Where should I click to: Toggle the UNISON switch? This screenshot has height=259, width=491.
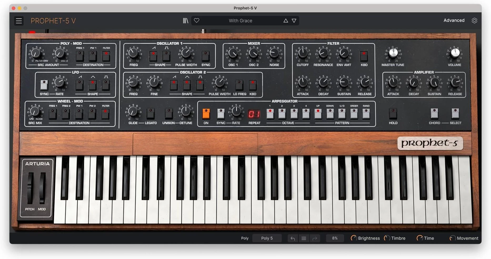169,114
